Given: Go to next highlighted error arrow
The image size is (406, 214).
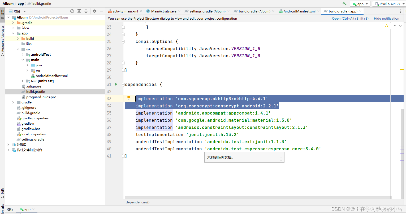Looking at the screenshot, I should pyautogui.click(x=400, y=26).
